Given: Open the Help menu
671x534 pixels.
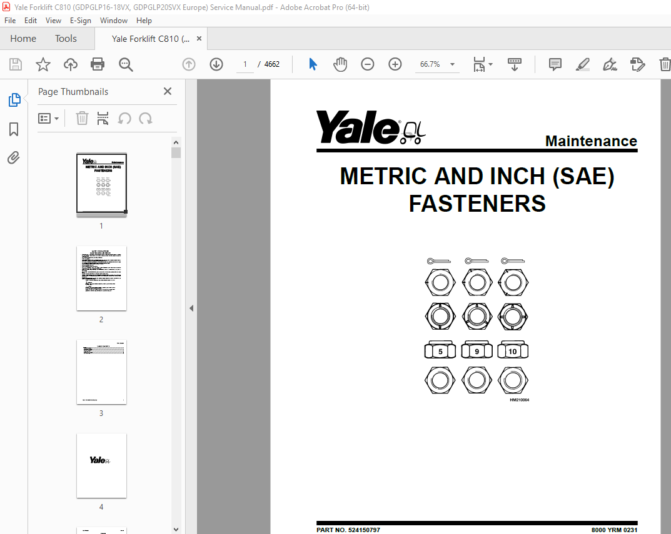Looking at the screenshot, I should coord(144,21).
